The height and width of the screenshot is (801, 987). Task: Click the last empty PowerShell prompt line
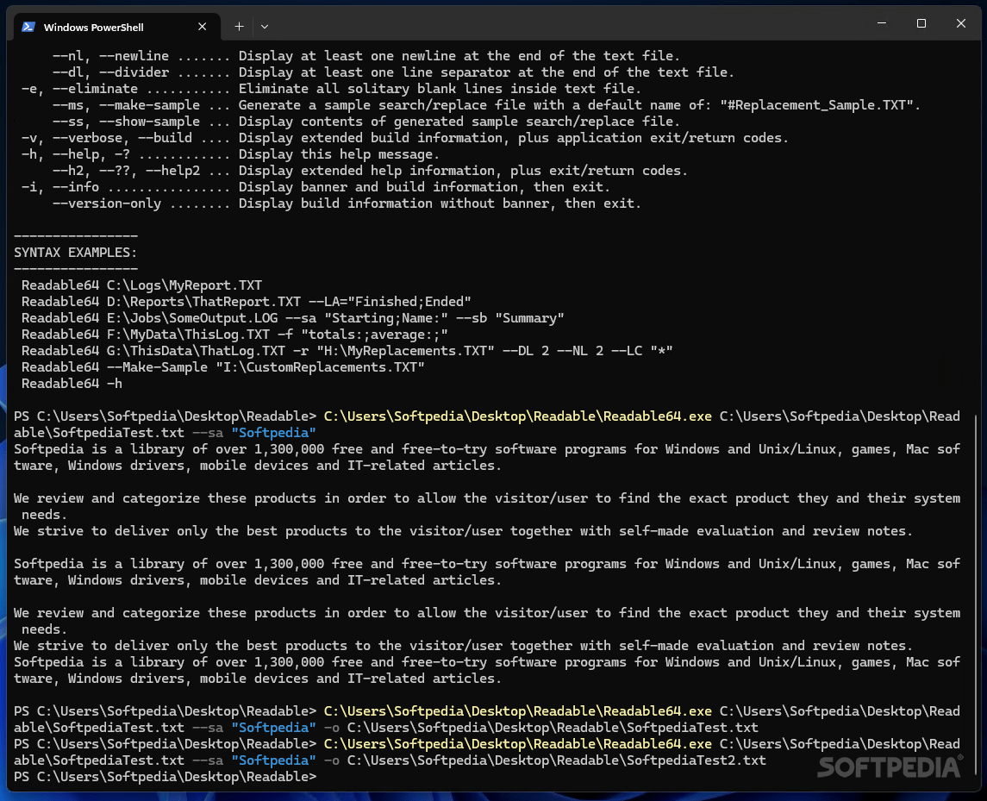tap(165, 777)
